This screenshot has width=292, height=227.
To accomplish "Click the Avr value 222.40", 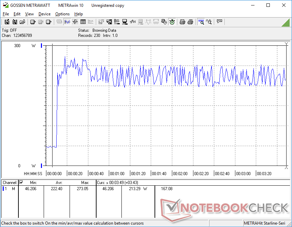I will 57,189.
